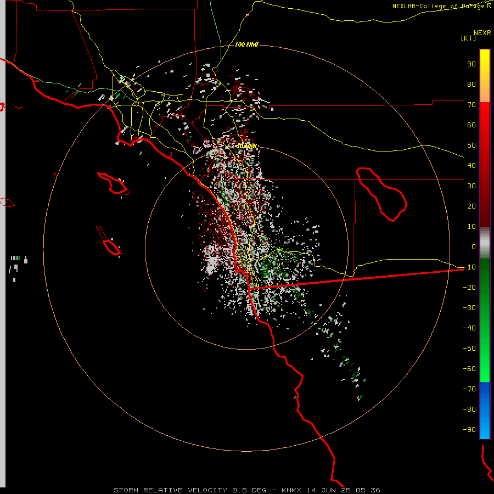Select the "-70" value on velocity scale
The image size is (494, 494).
pos(469,389)
